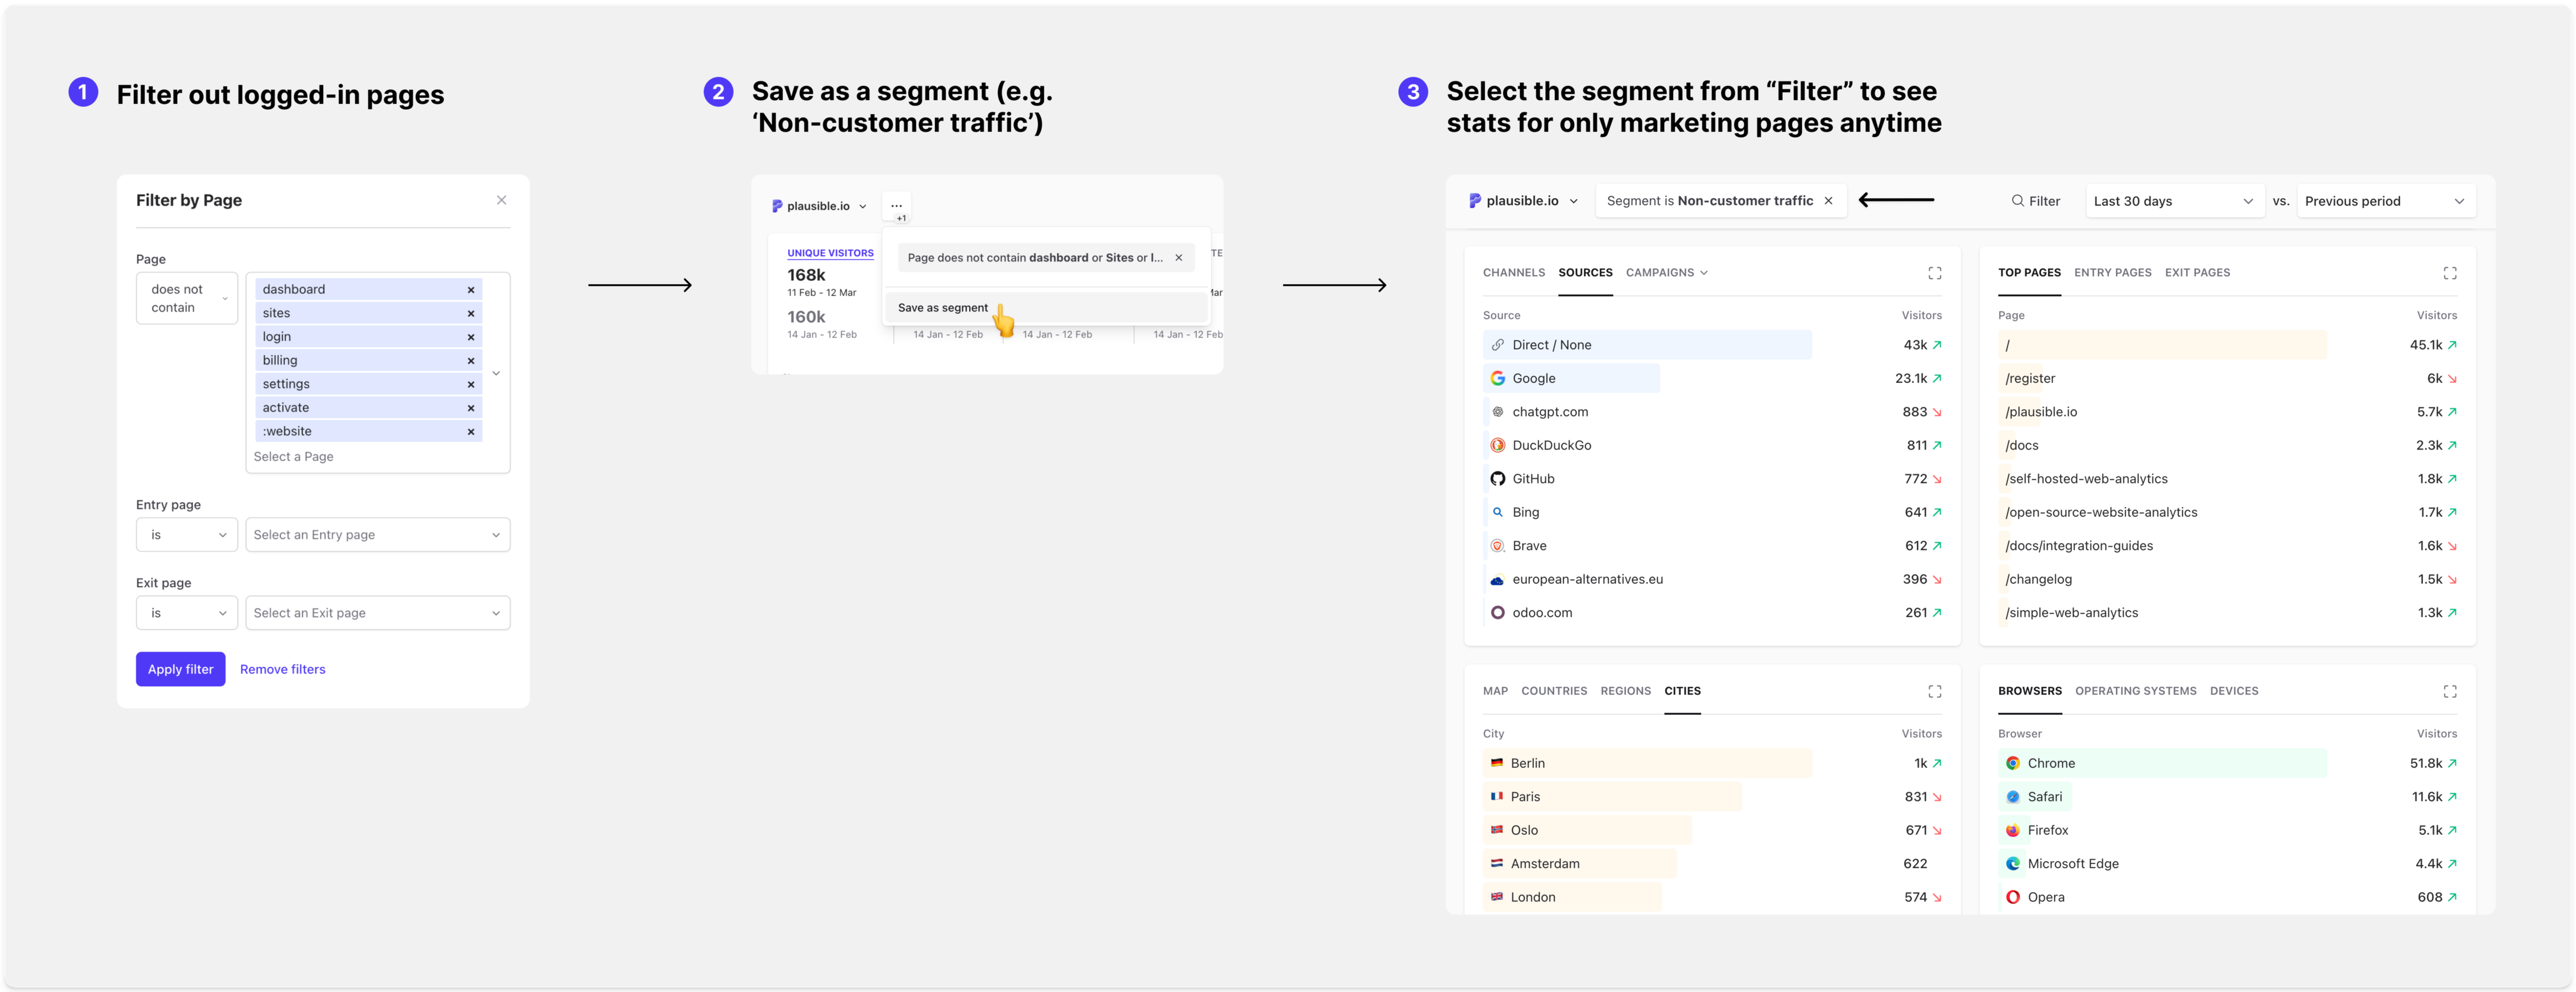Expand the Sources panel to fullscreen
This screenshot has width=2576, height=992.
(1934, 273)
